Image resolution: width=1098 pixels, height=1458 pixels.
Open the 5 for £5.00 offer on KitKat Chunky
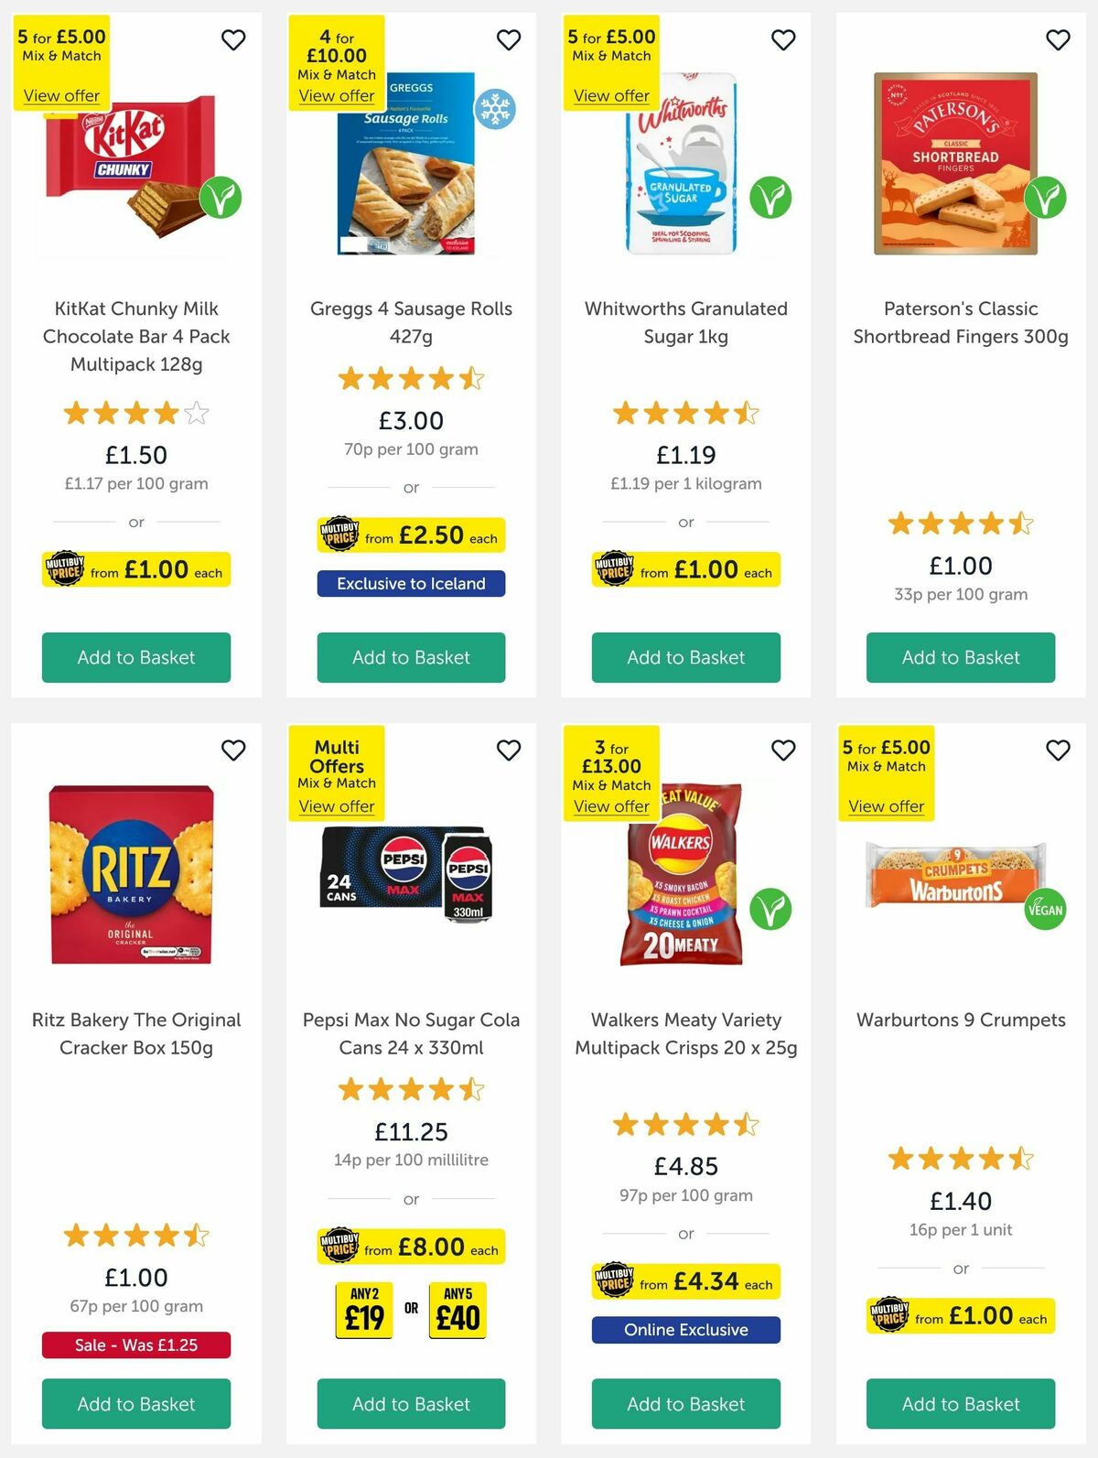(61, 95)
